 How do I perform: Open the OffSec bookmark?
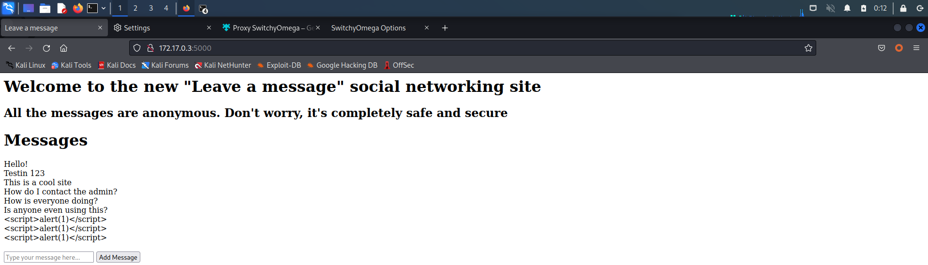(x=399, y=65)
